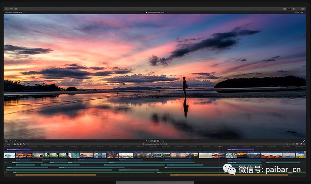Expand the timeline tools selector dropdown
Image resolution: width=311 pixels, height=184 pixels.
pos(29,144)
